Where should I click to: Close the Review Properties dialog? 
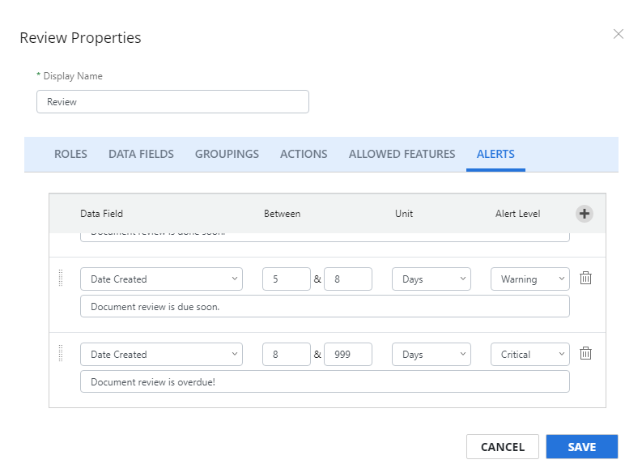pyautogui.click(x=619, y=34)
